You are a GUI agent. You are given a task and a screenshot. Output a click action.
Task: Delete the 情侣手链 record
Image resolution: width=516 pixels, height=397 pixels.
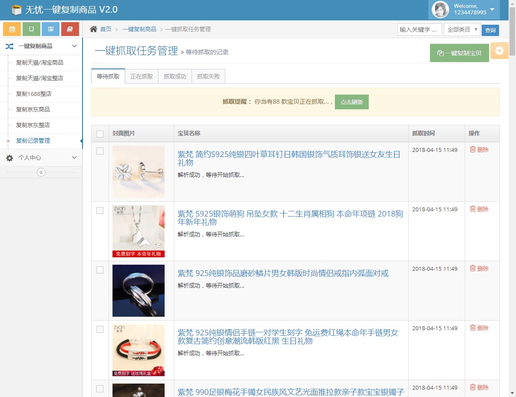point(479,328)
